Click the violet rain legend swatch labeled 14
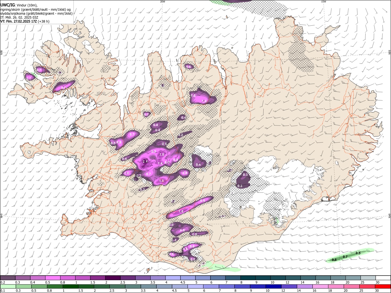Image resolution: width=391 pixels, height=293 pixels. click(304, 286)
